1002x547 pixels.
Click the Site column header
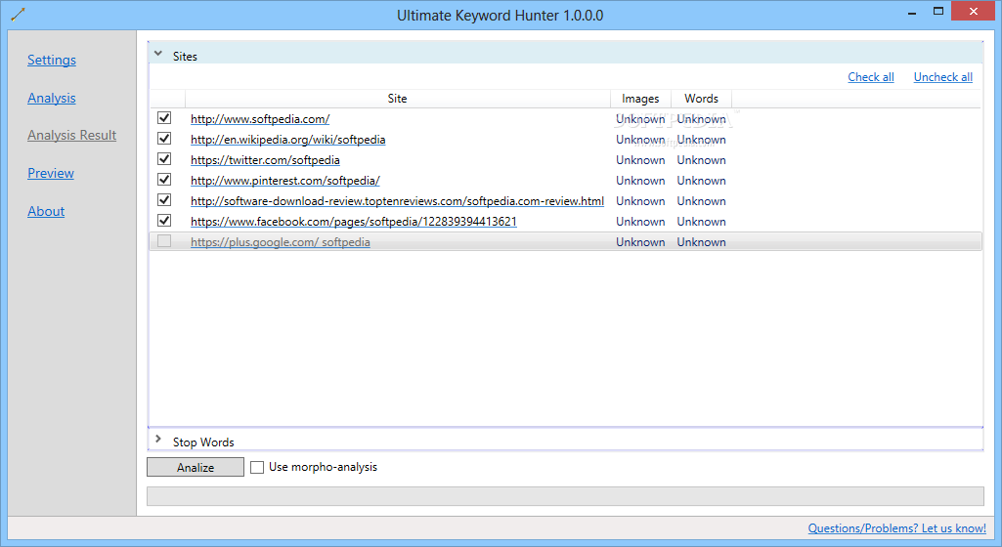[398, 99]
